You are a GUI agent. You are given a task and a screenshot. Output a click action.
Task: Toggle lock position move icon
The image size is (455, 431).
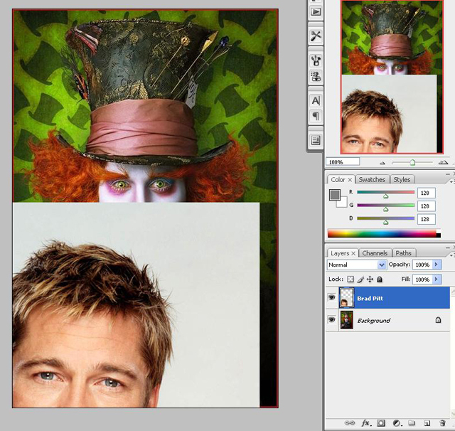pos(370,280)
